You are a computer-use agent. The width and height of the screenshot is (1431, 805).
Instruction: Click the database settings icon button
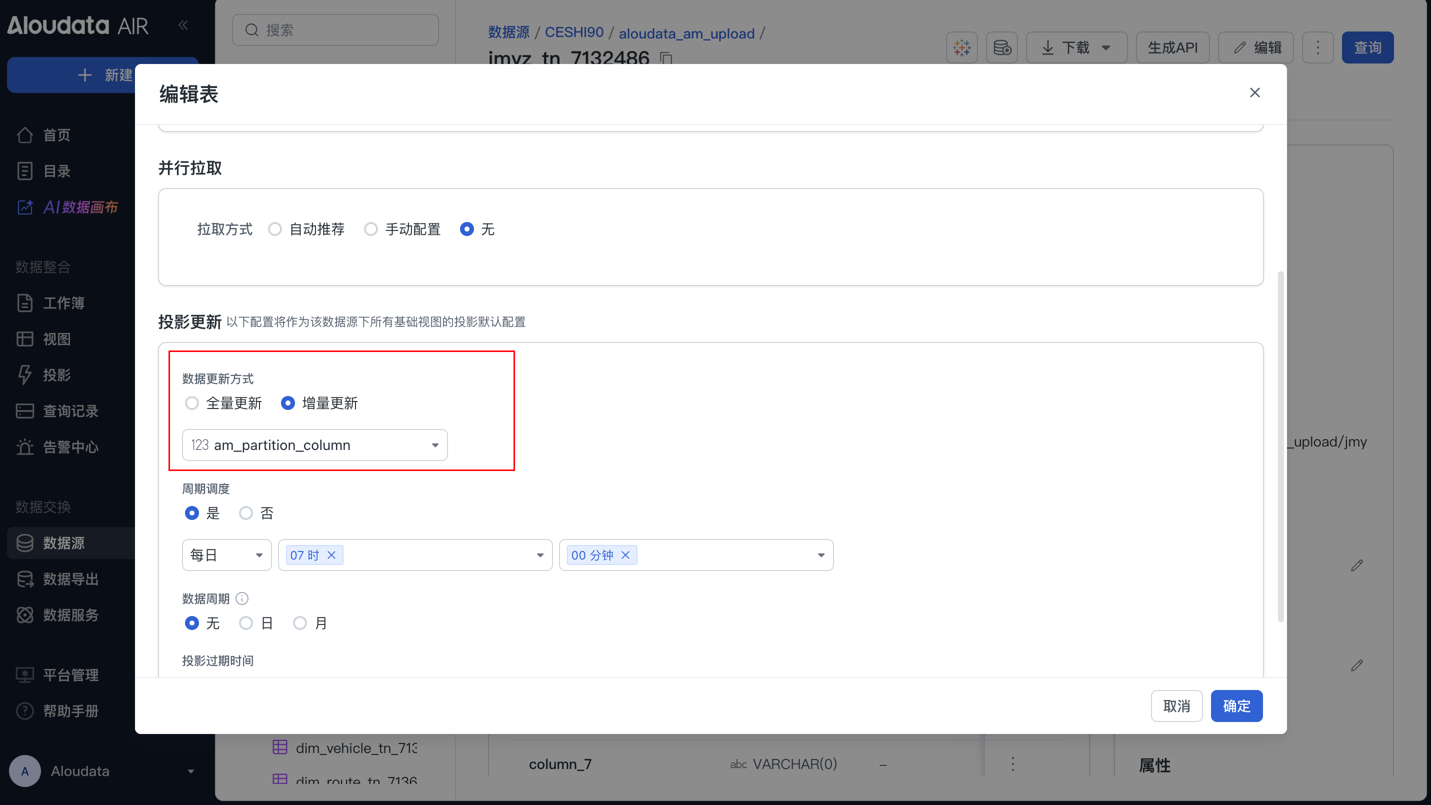1002,48
